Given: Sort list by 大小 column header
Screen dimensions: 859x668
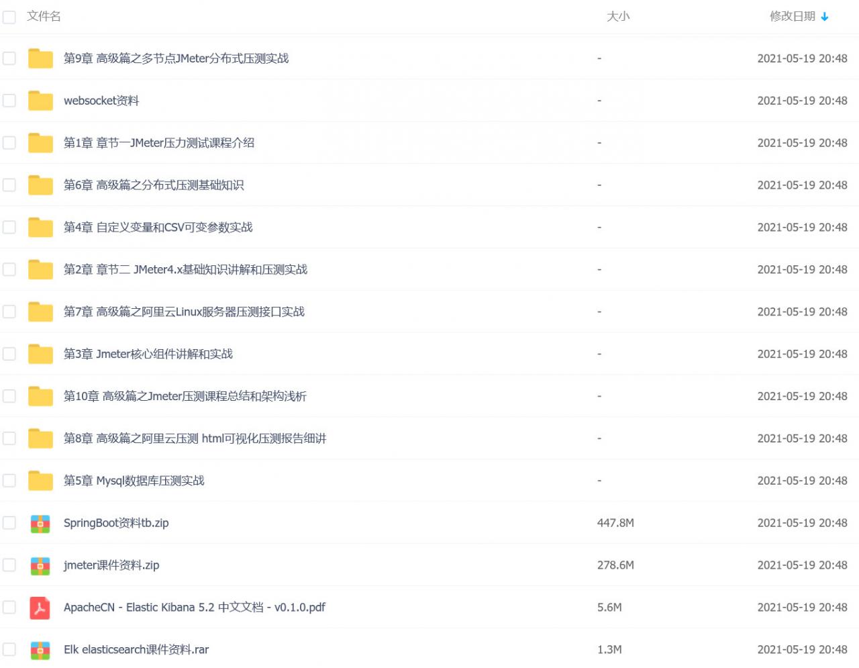Looking at the screenshot, I should pos(618,16).
